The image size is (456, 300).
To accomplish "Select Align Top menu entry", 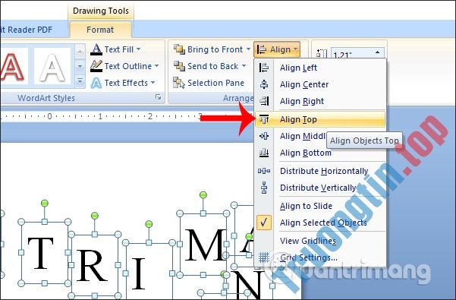I will pyautogui.click(x=320, y=119).
